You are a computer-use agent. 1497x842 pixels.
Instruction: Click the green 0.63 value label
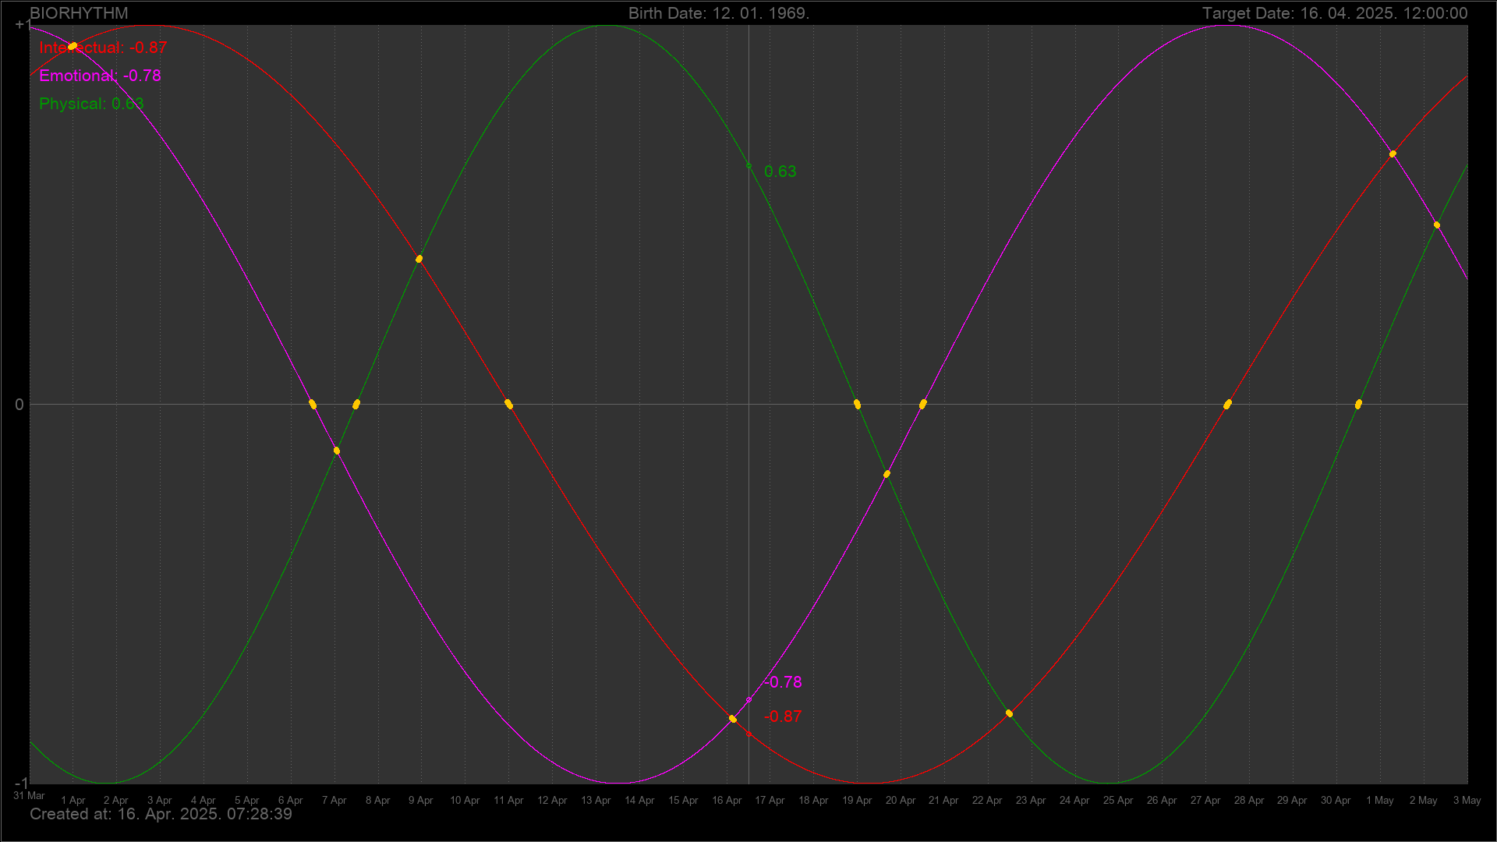coord(780,172)
